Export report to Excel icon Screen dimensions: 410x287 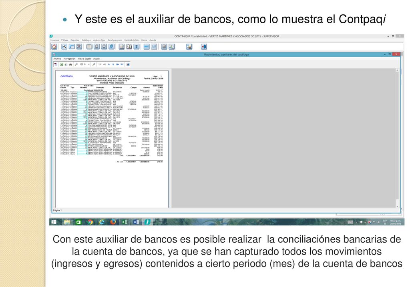click(62, 64)
